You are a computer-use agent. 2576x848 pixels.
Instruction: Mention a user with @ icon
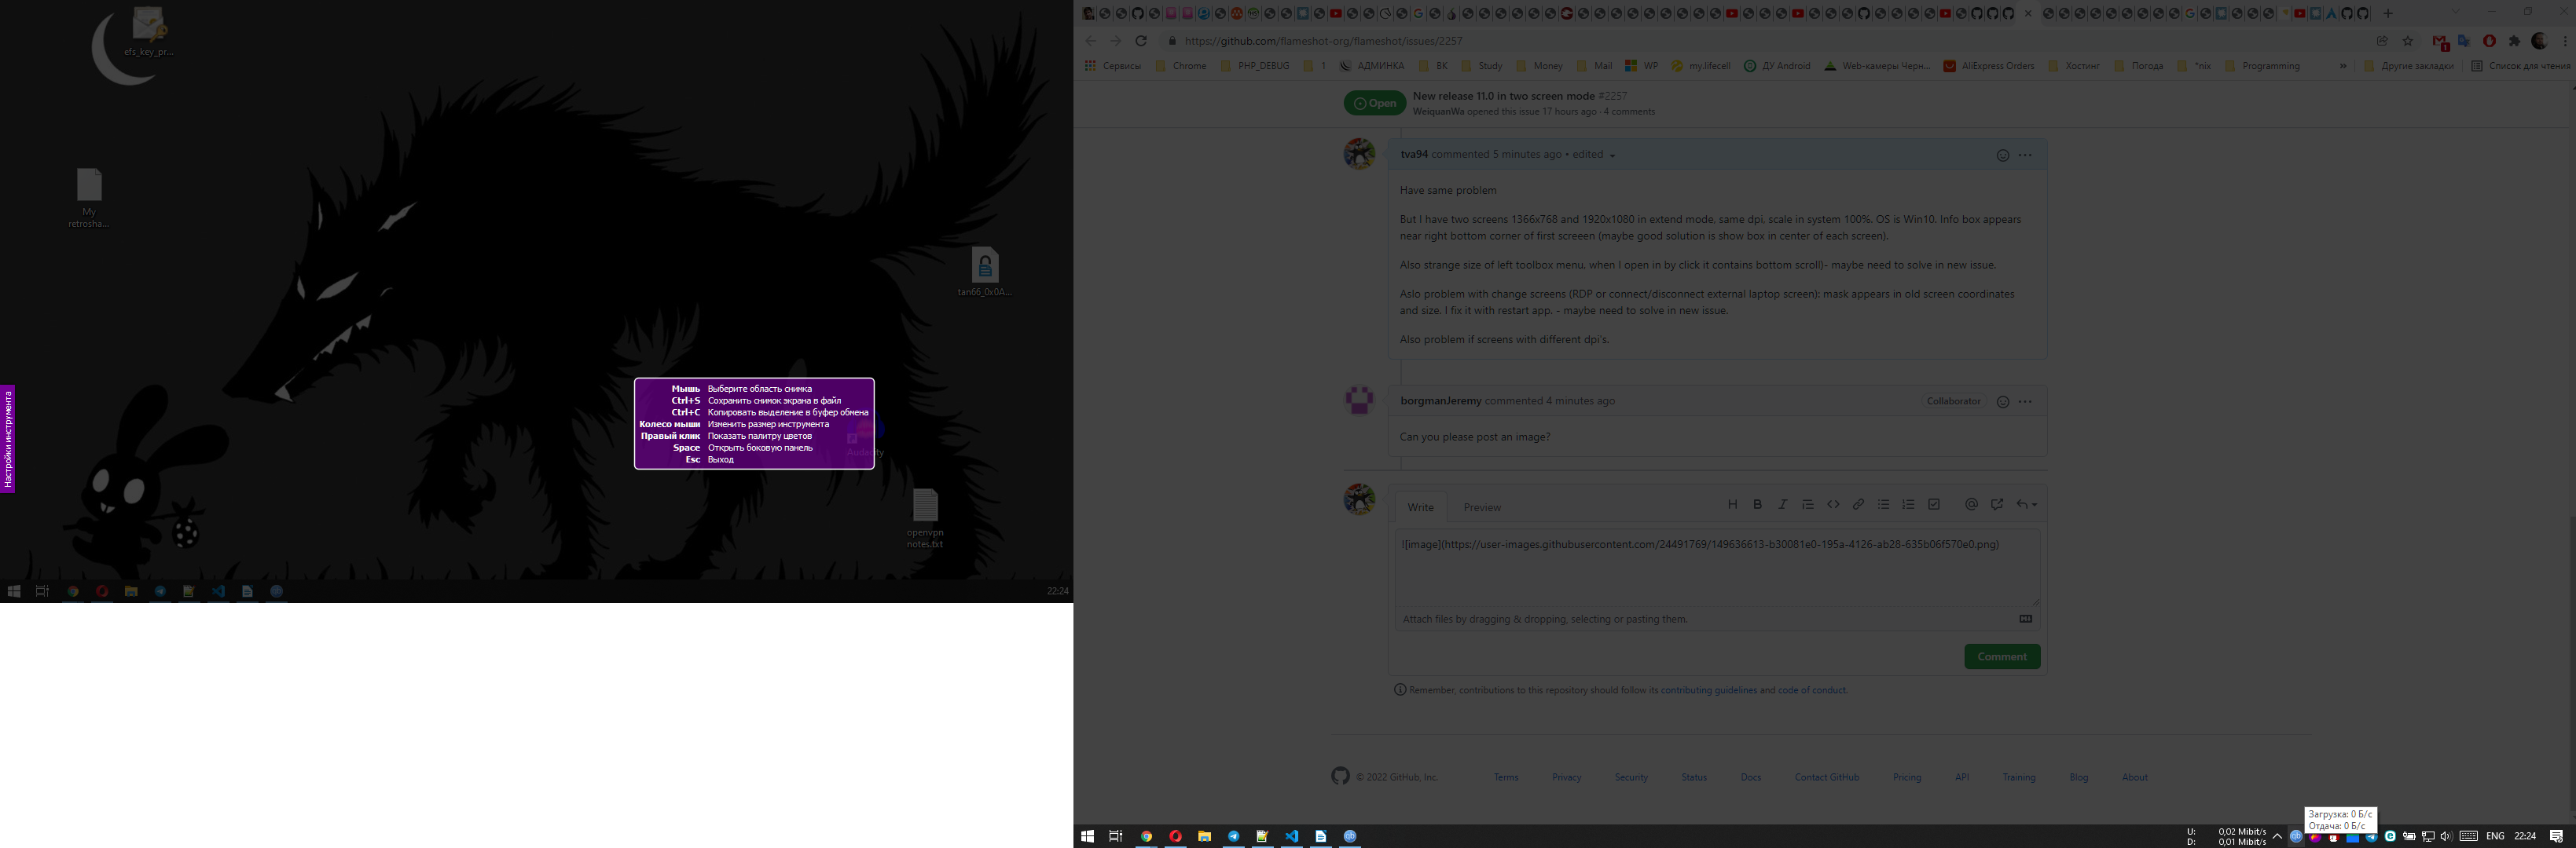(x=1971, y=504)
